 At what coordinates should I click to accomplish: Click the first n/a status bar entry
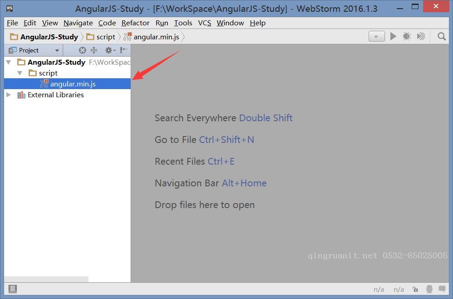click(379, 289)
